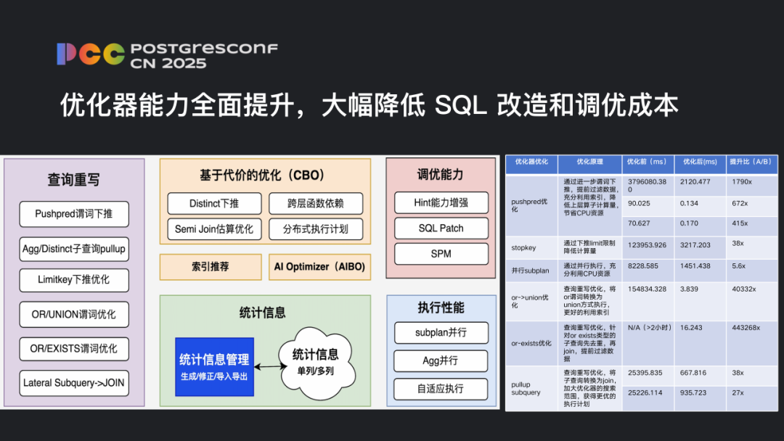Select the Distinct下推 box
784x441 pixels.
(x=214, y=203)
